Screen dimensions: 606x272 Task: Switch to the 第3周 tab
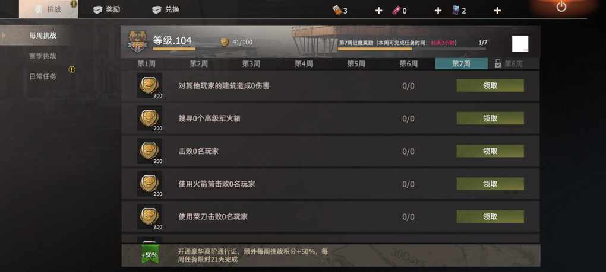click(251, 64)
